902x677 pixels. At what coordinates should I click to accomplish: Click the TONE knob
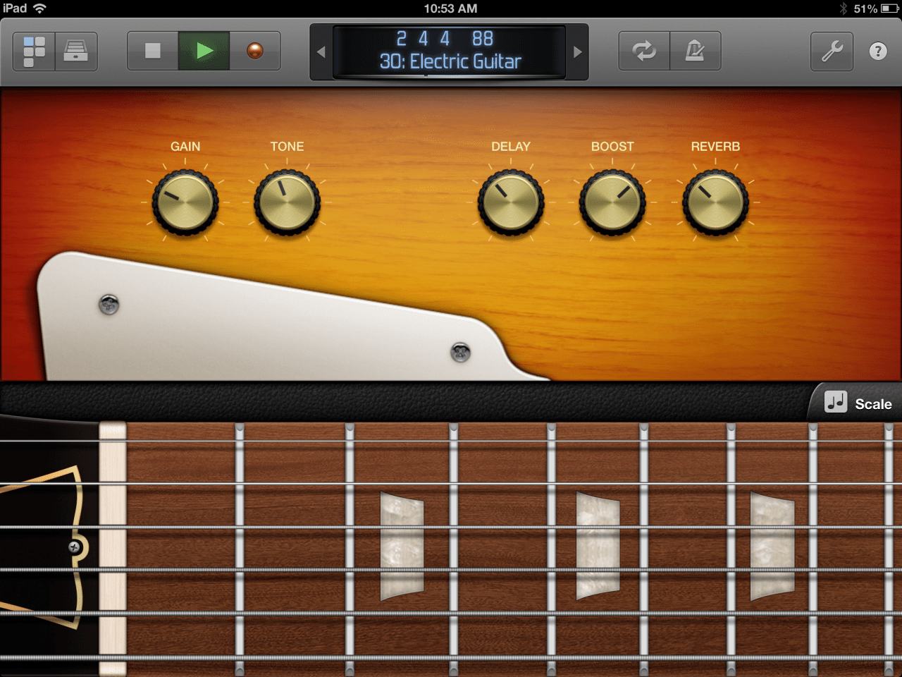click(287, 203)
